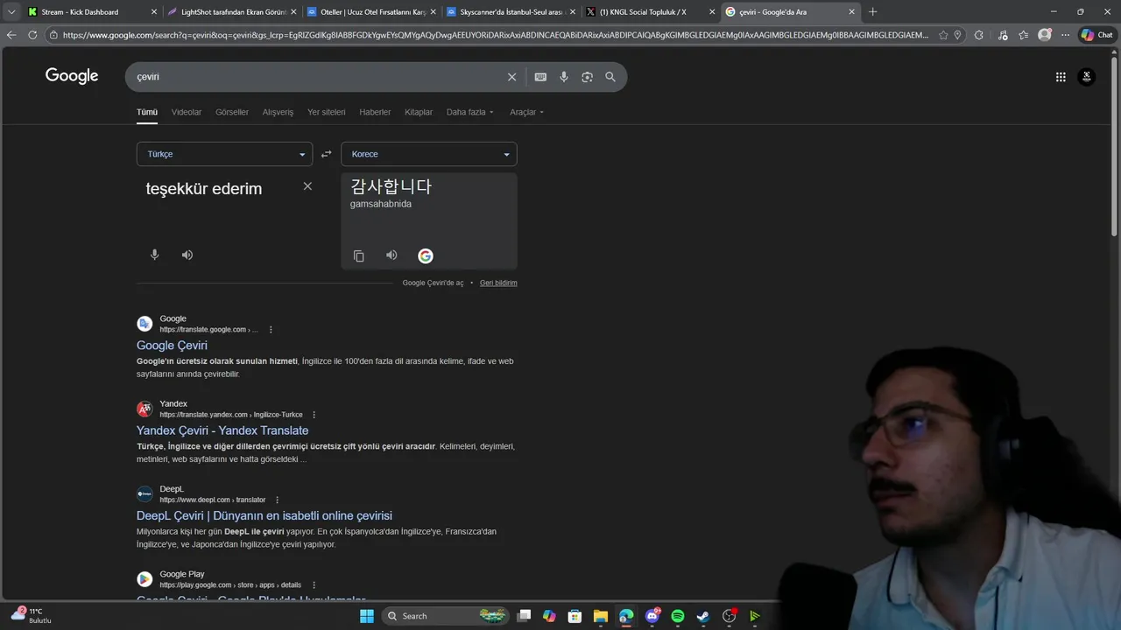Select the 'Tümü' search tab
Image resolution: width=1121 pixels, height=630 pixels.
(147, 112)
